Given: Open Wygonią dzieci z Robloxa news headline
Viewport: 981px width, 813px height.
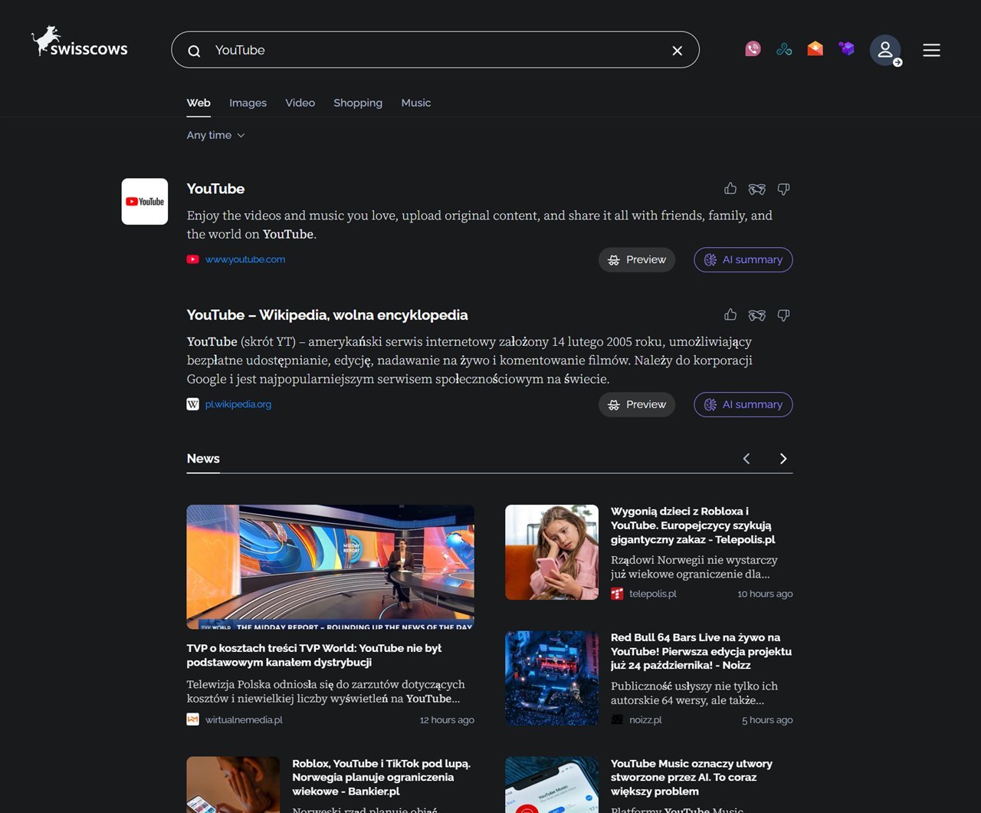Looking at the screenshot, I should [694, 525].
